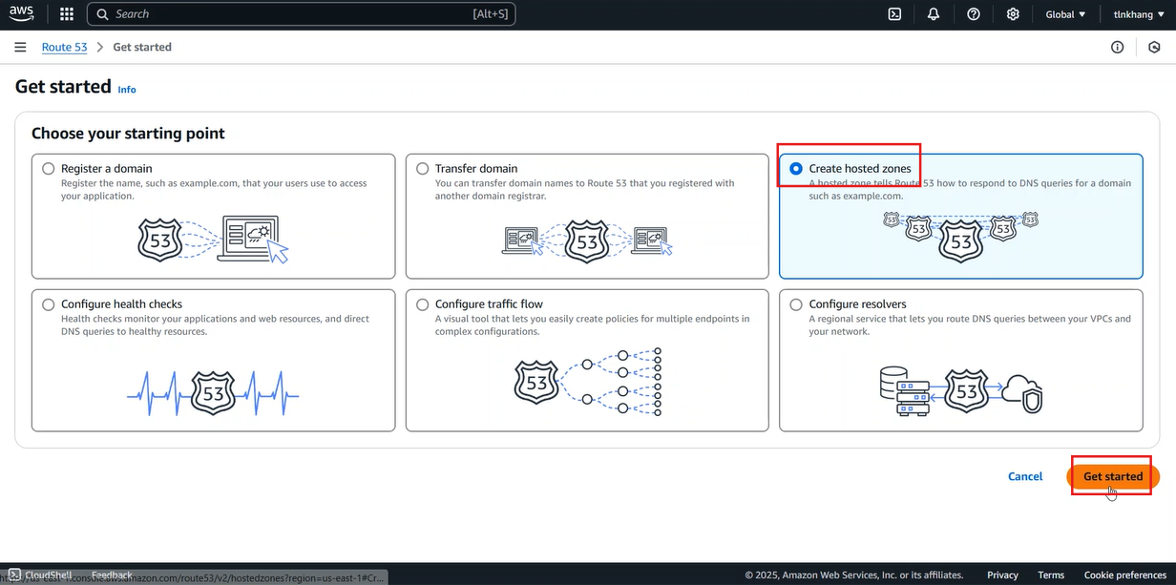
Task: Open the services grid menu
Action: tap(67, 14)
